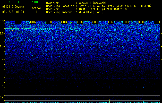Click the yellow power spike at 0107
Image resolution: width=162 pixels, height=103 pixels.
coord(109,100)
